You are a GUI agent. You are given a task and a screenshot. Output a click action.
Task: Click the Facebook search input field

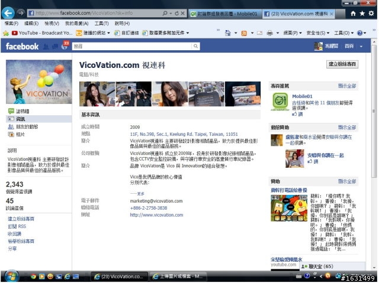point(132,46)
